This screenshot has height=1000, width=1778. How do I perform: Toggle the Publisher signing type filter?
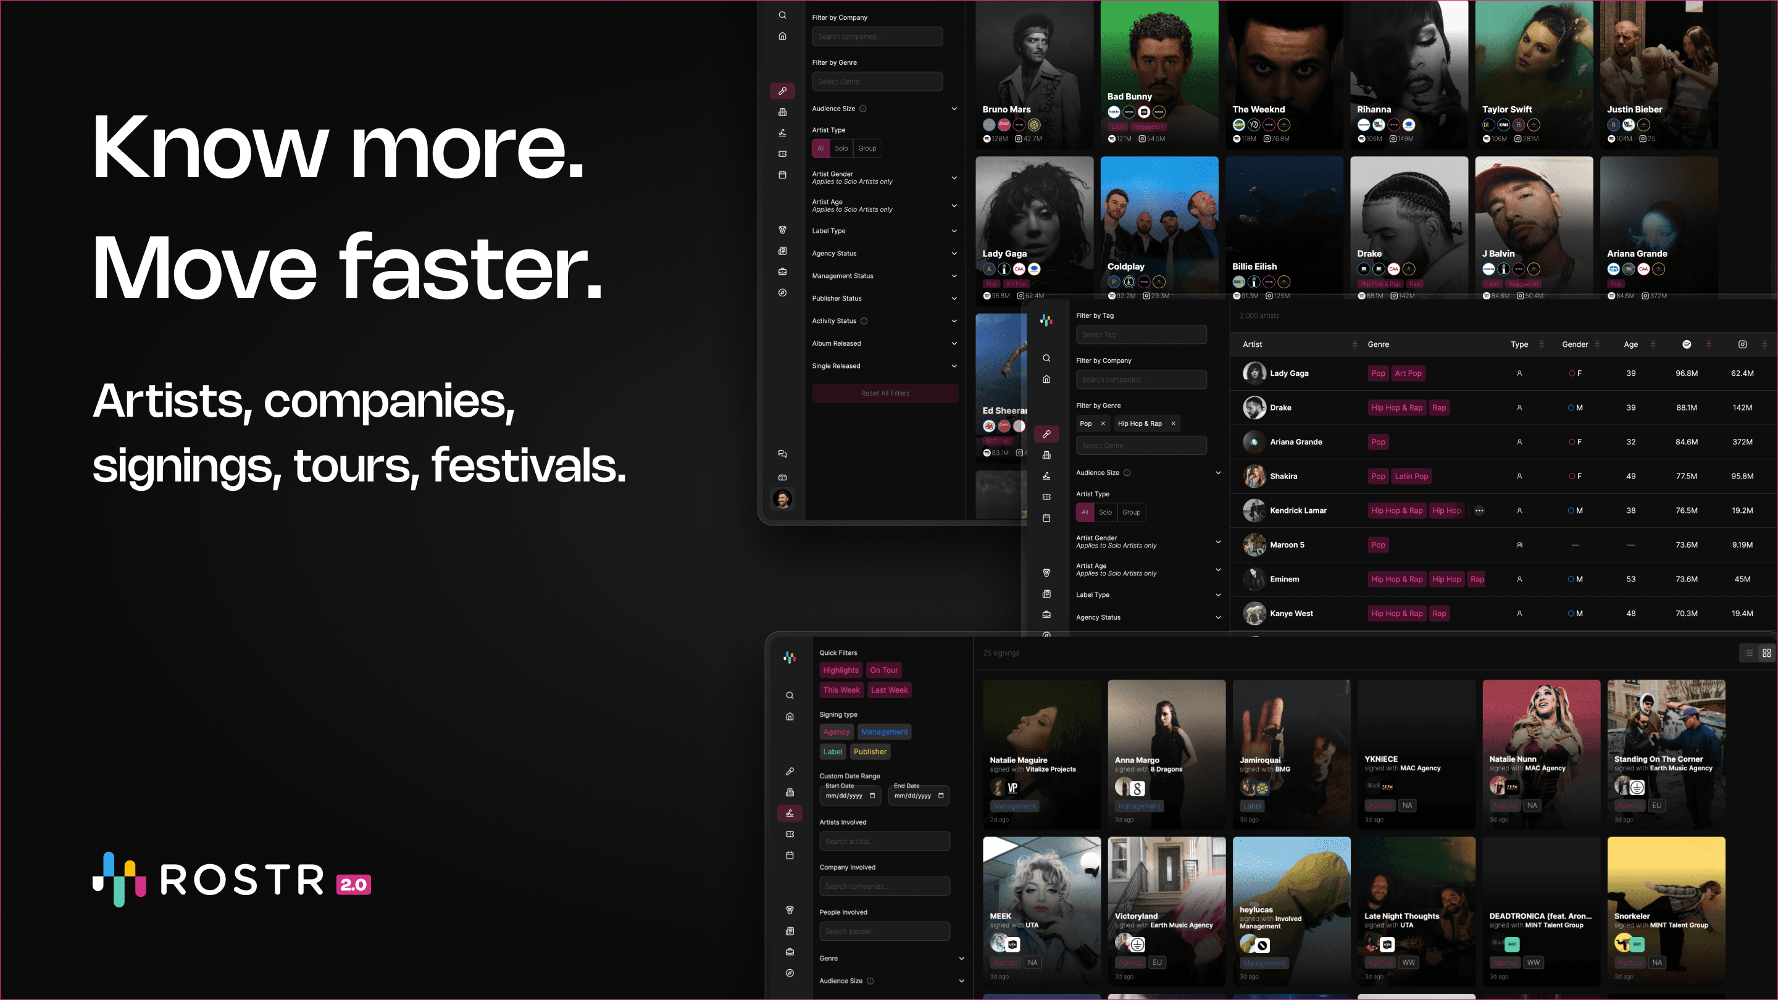[x=870, y=752]
